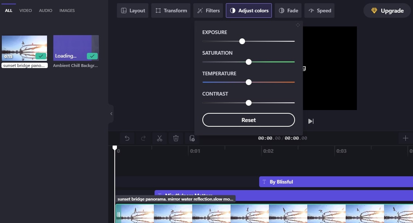This screenshot has width=413, height=223.
Task: Undo the last edit
Action: (127, 138)
